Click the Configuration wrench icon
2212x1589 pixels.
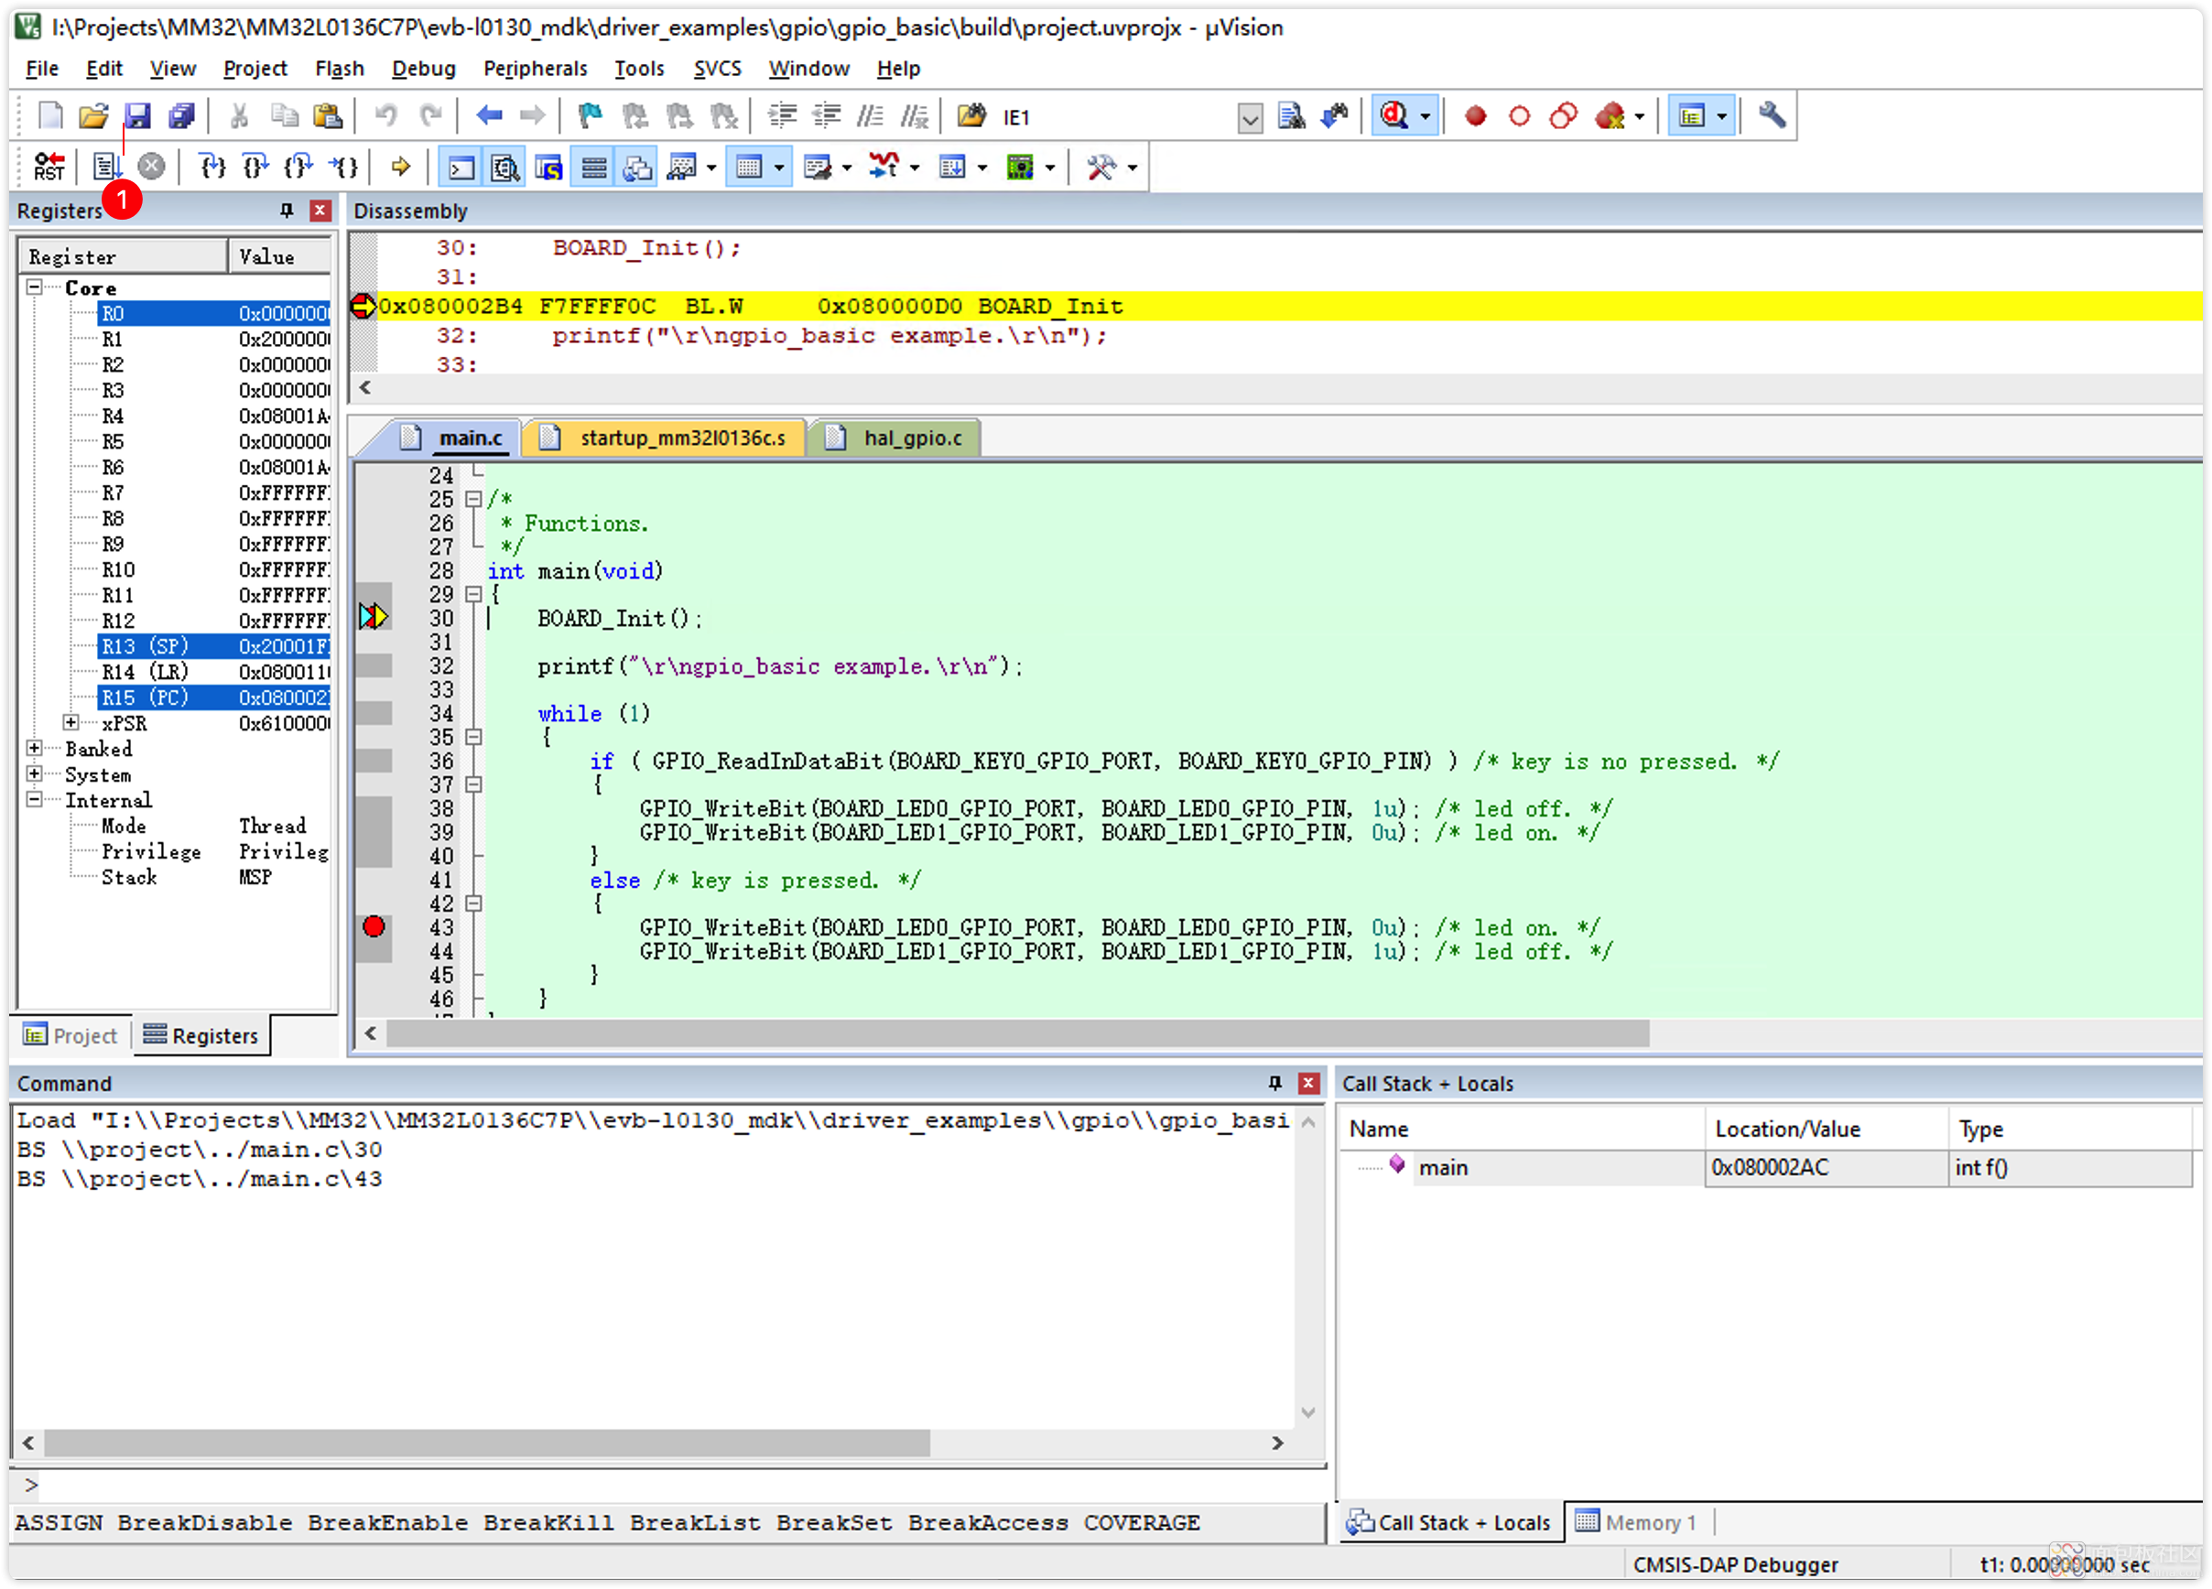pyautogui.click(x=1772, y=116)
